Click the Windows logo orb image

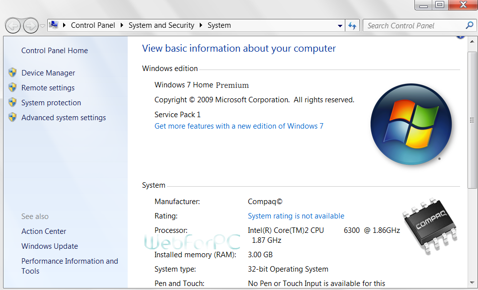(x=411, y=124)
